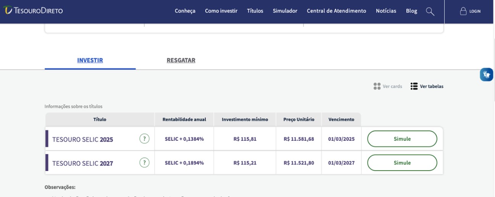
Task: Click the R$ 115,21 minimum investment
Action: (245, 163)
